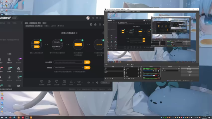Image resolution: width=212 pixels, height=119 pixels.
Task: Pop out the OBS Sources dock using its header icon
Action: (x=141, y=66)
